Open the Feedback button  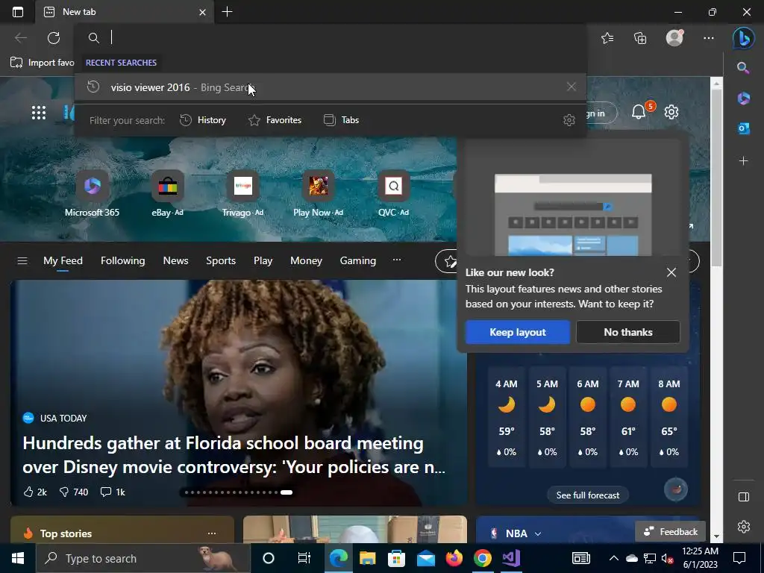click(671, 531)
